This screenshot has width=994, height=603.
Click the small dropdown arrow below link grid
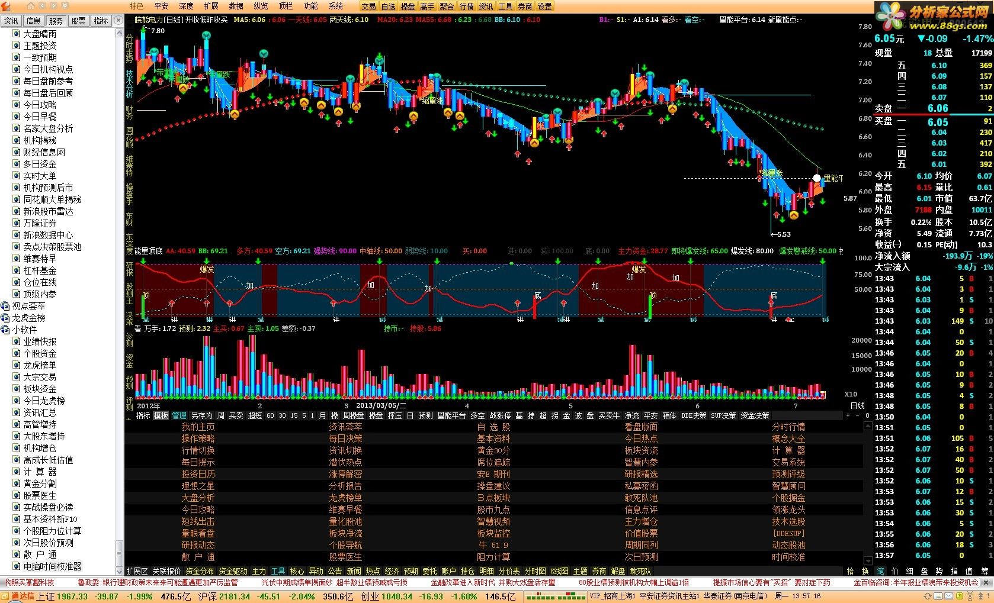point(868,560)
